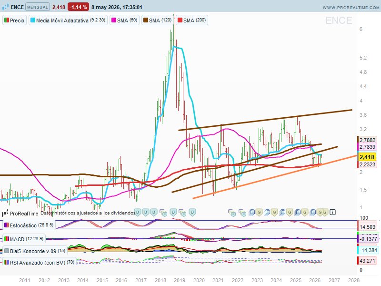Click the 2,7839 SMA 50 price tag
Viewport: 381px width, 286px height.
tap(367, 147)
